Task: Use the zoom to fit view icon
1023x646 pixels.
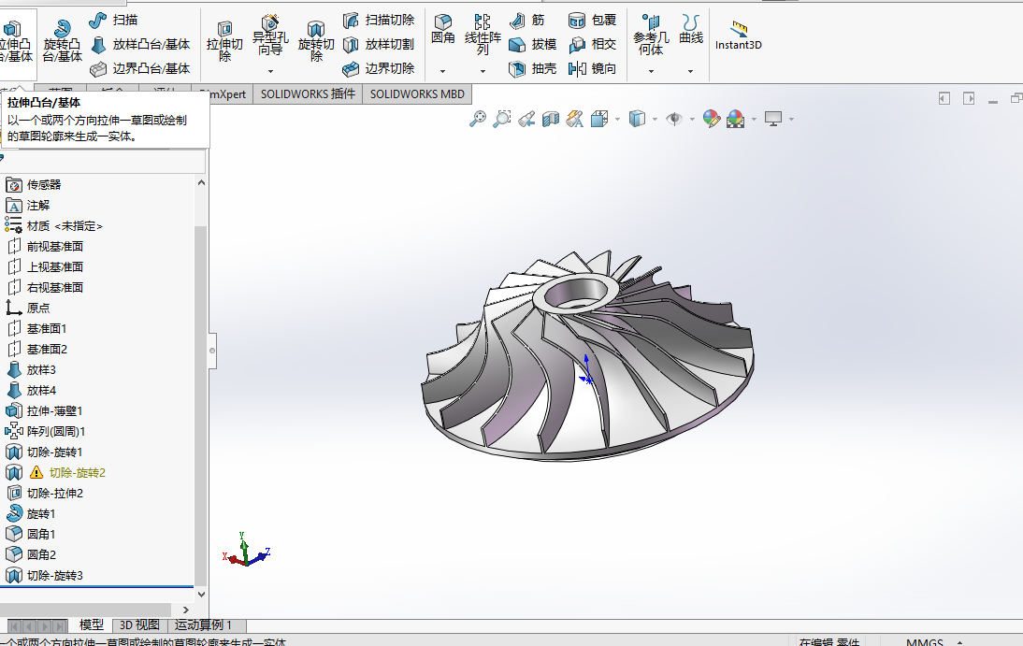Action: click(x=478, y=119)
